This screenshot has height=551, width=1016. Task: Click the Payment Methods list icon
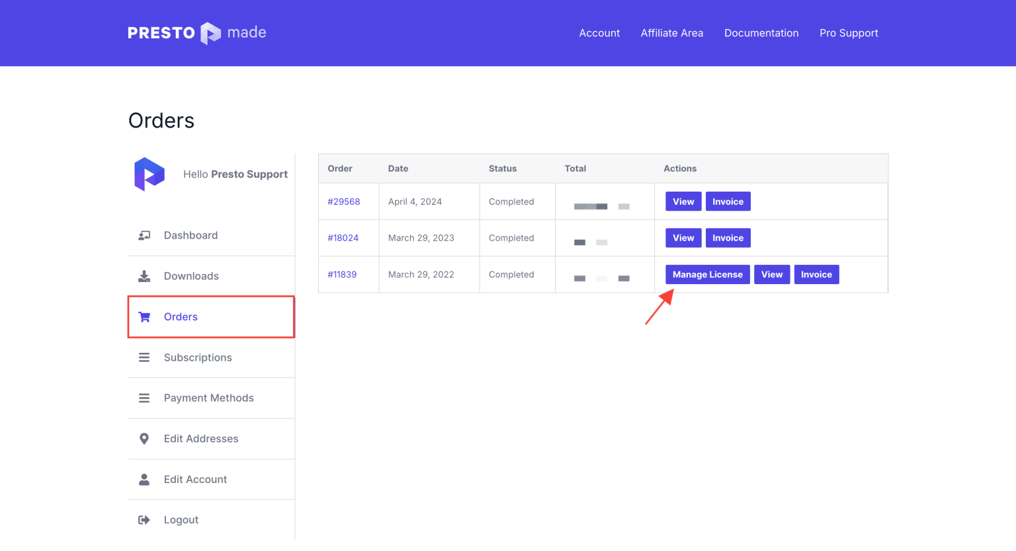click(x=144, y=398)
